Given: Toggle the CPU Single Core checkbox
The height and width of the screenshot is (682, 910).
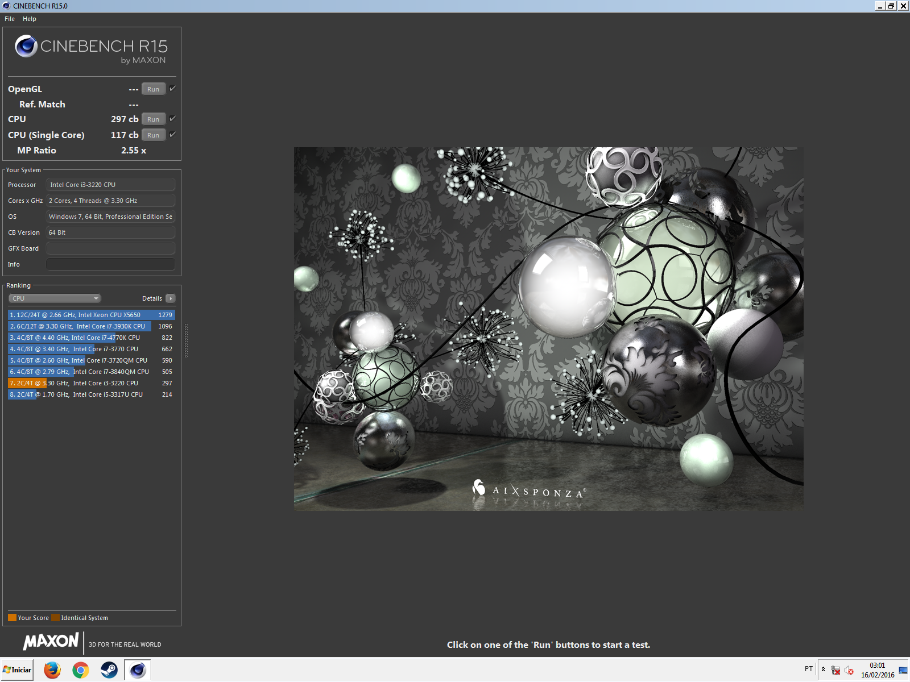Looking at the screenshot, I should 172,135.
